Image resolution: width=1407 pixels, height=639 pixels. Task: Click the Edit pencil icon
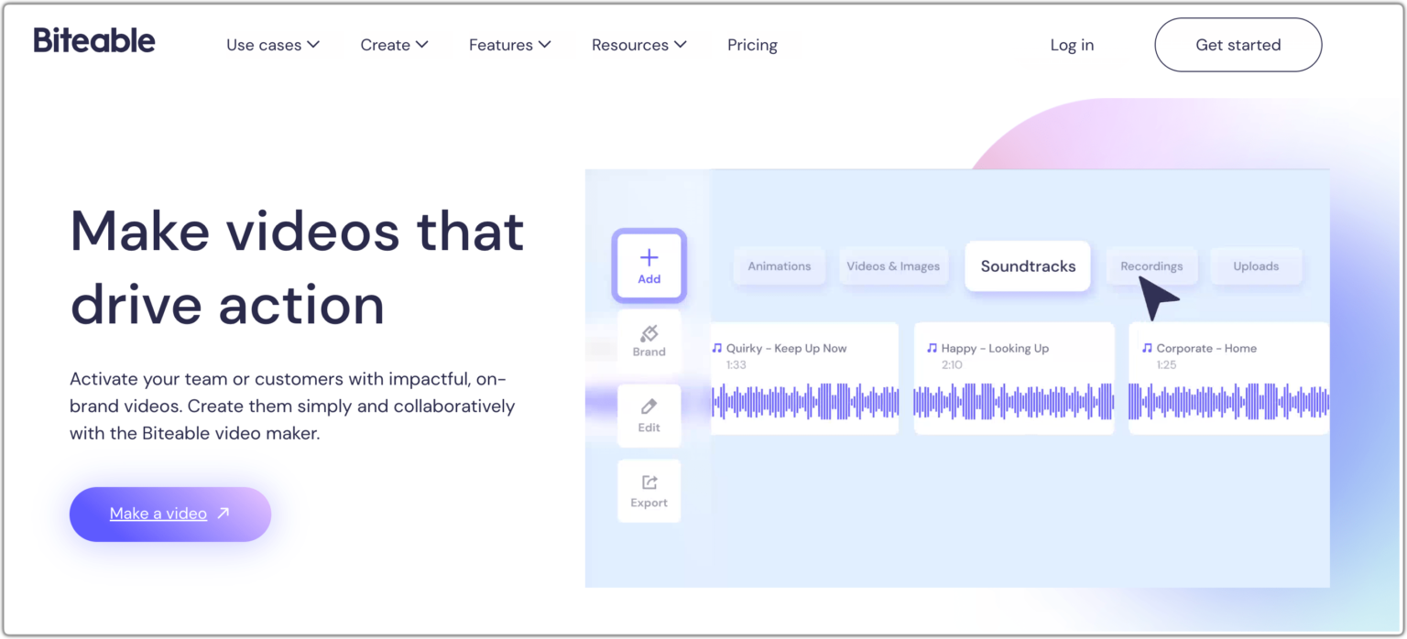click(649, 406)
